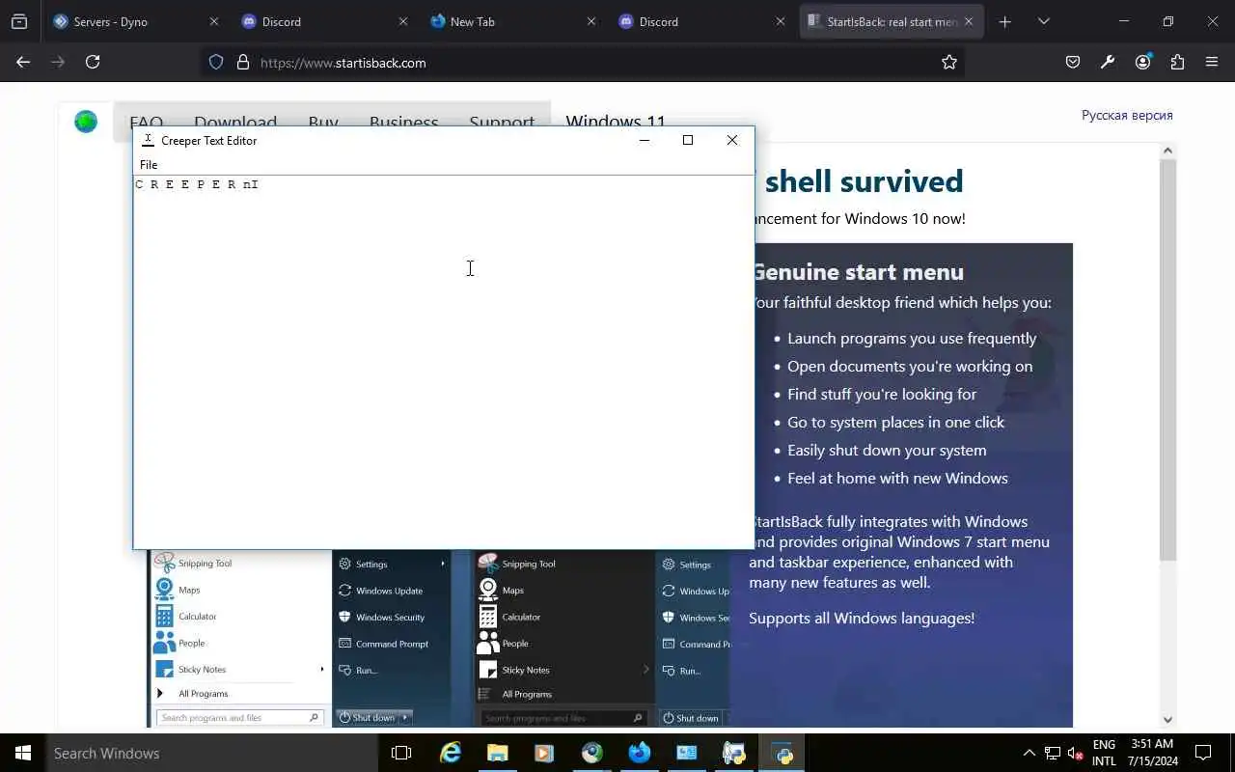Click the muted volume tray icon
1235x772 pixels.
click(1076, 753)
